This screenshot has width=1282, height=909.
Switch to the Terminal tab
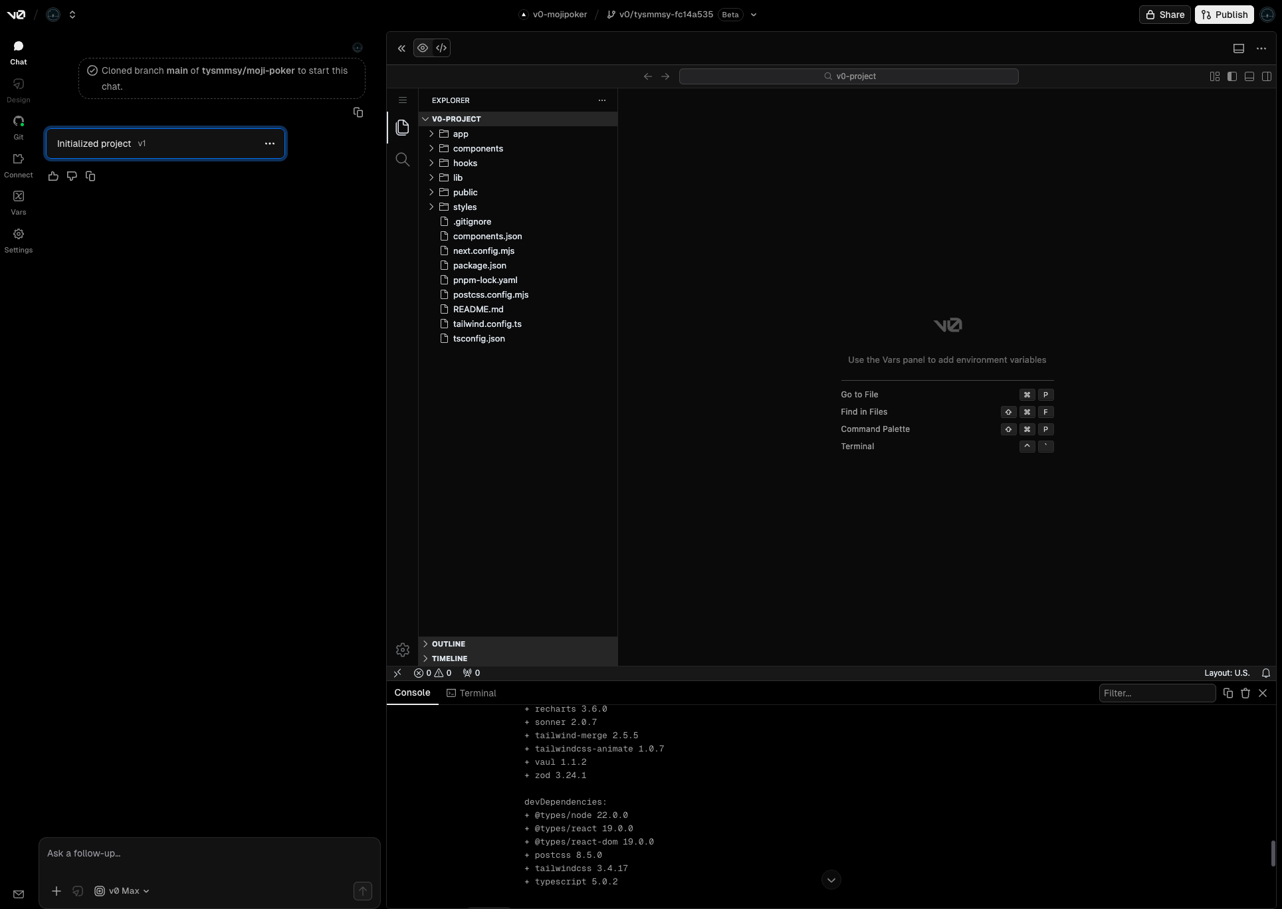click(x=471, y=693)
